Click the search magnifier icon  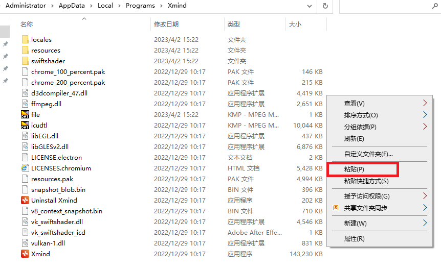(x=435, y=6)
